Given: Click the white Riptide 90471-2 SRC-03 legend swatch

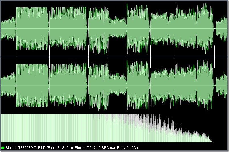Looking at the screenshot, I should (72, 148).
